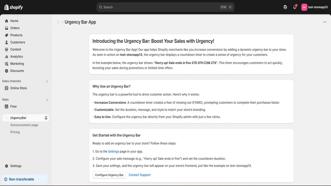Viewport: 331px width, 186px height.
Task: Expand the Sales channels section
Action: pyautogui.click(x=47, y=81)
